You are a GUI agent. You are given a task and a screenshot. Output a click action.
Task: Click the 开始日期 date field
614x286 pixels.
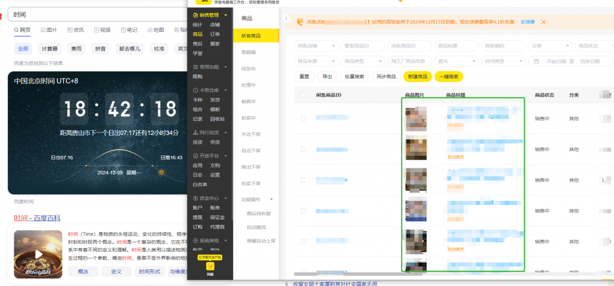(556, 62)
